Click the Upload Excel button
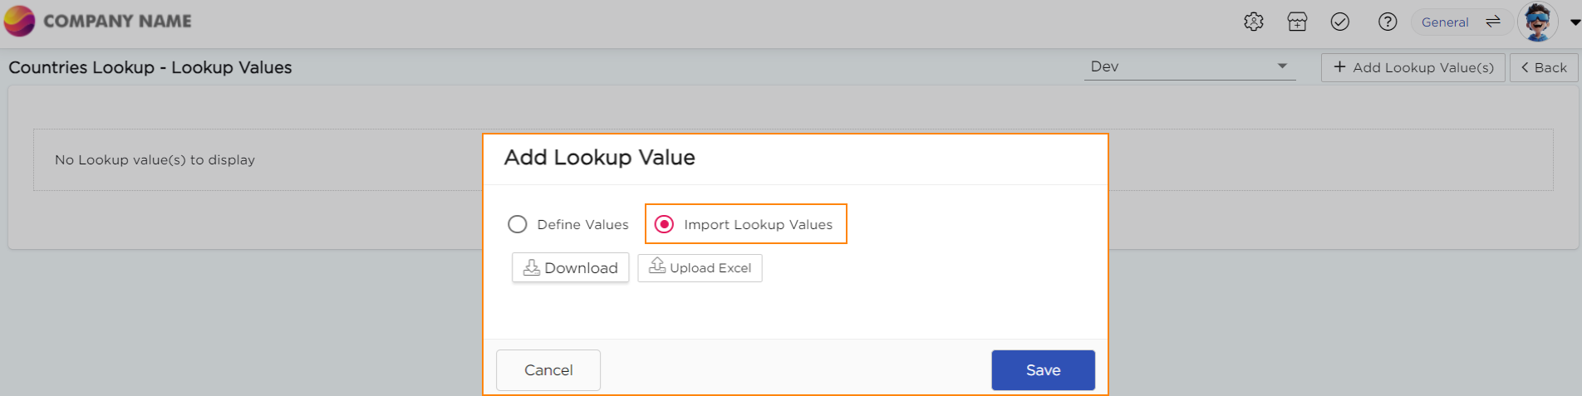 [700, 268]
